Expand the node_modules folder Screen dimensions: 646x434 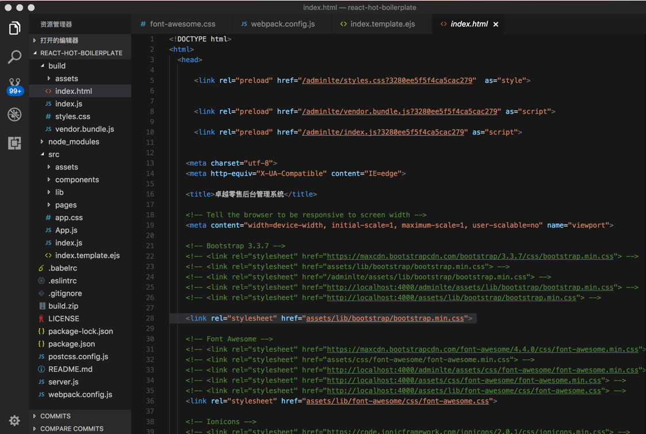(x=73, y=141)
